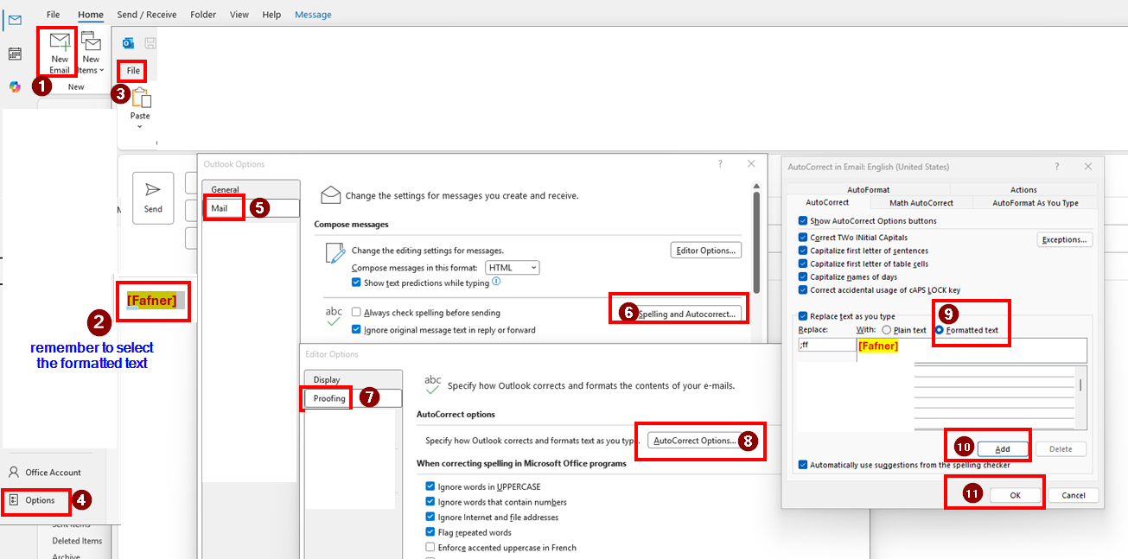
Task: Click Cancel in the AutoCorrect dialog
Action: pyautogui.click(x=1074, y=495)
